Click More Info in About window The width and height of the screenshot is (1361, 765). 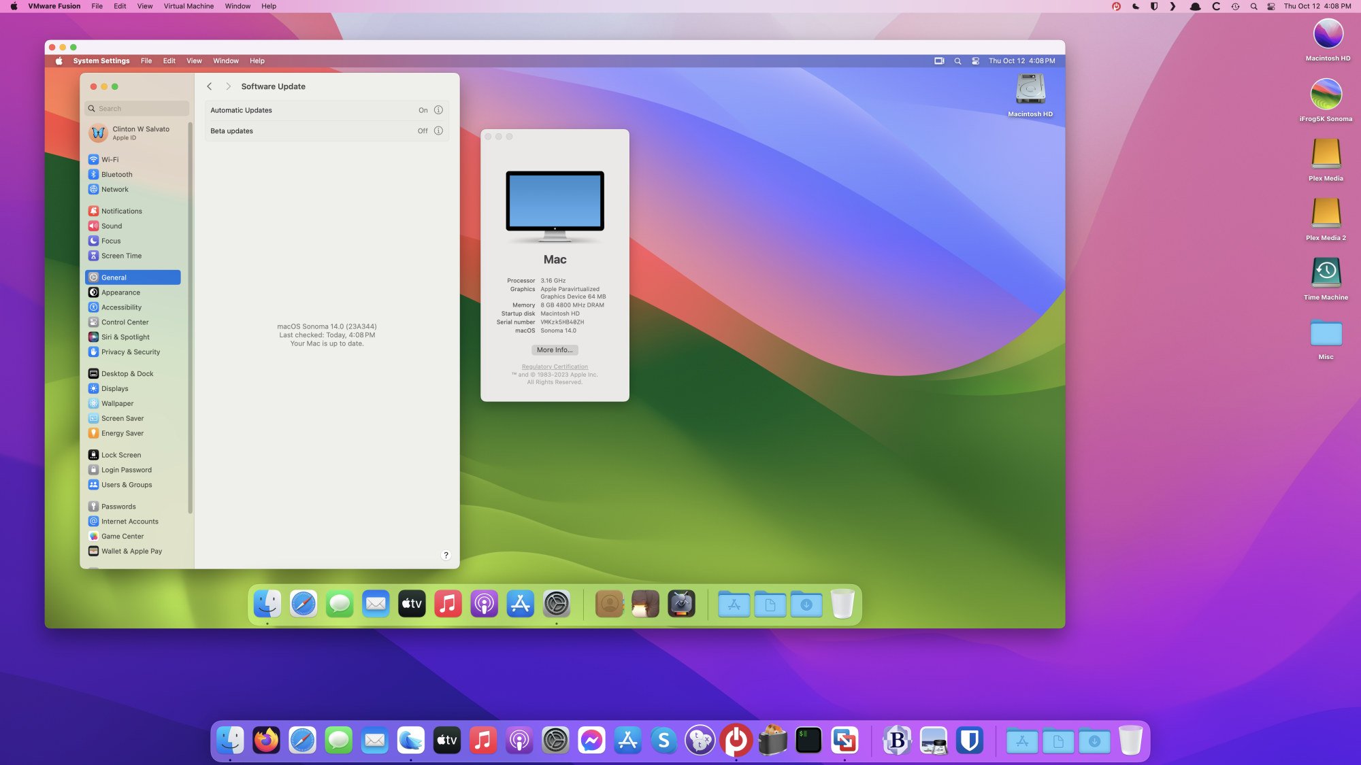[x=555, y=350]
